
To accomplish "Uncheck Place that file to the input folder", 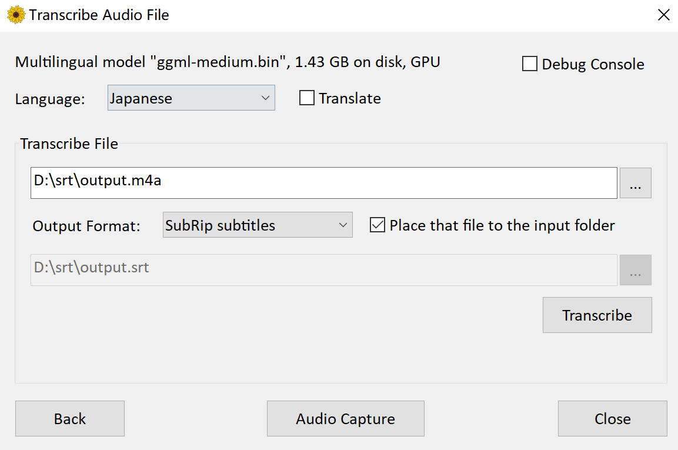I will click(378, 225).
